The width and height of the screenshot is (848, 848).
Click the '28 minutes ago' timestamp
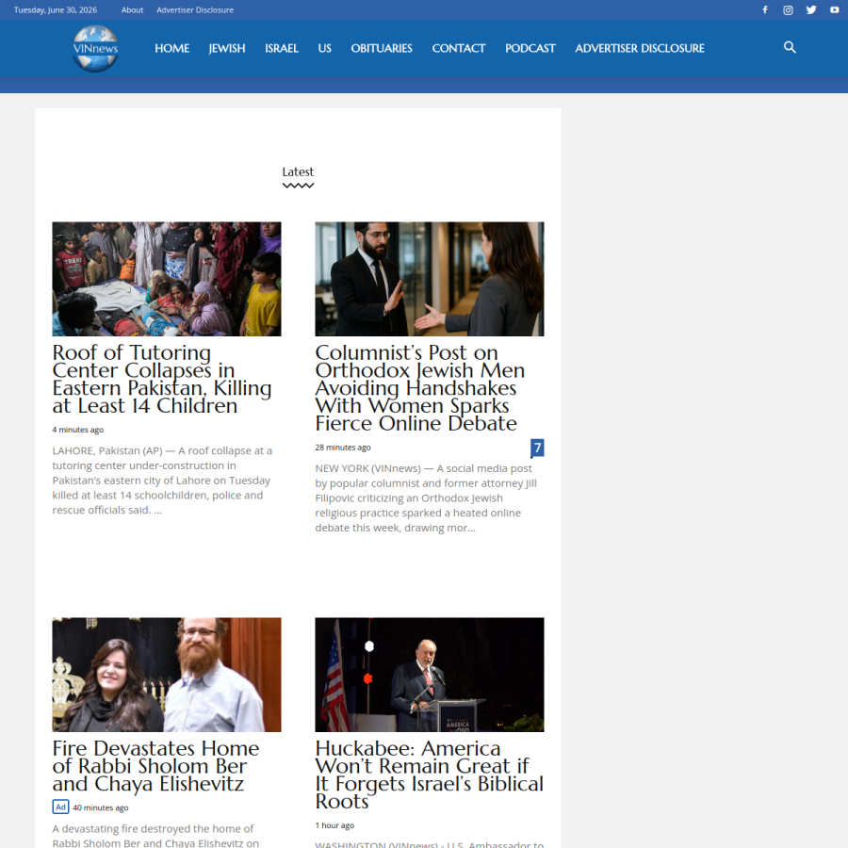pyautogui.click(x=343, y=448)
